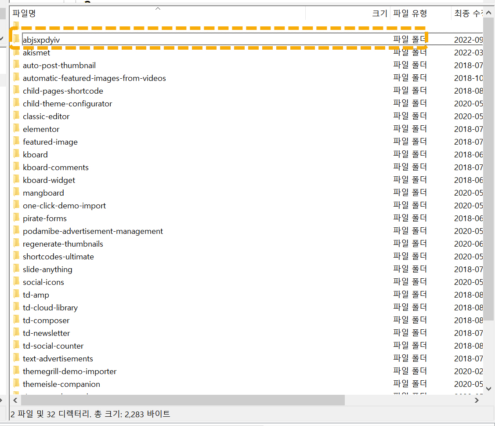Click the pirate-forms folder icon

point(16,218)
